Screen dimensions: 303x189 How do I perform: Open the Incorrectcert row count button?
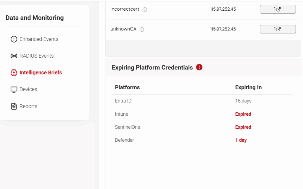[278, 9]
